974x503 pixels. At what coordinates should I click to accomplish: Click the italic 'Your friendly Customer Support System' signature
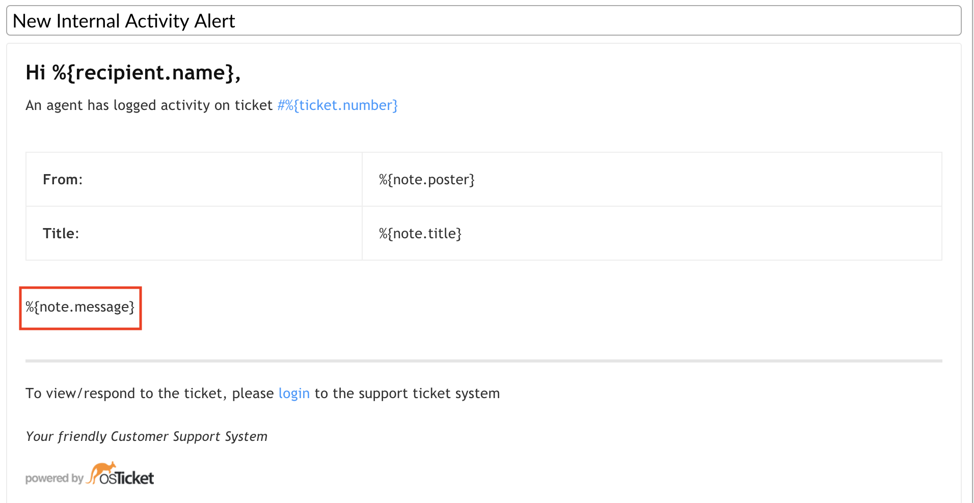click(146, 437)
